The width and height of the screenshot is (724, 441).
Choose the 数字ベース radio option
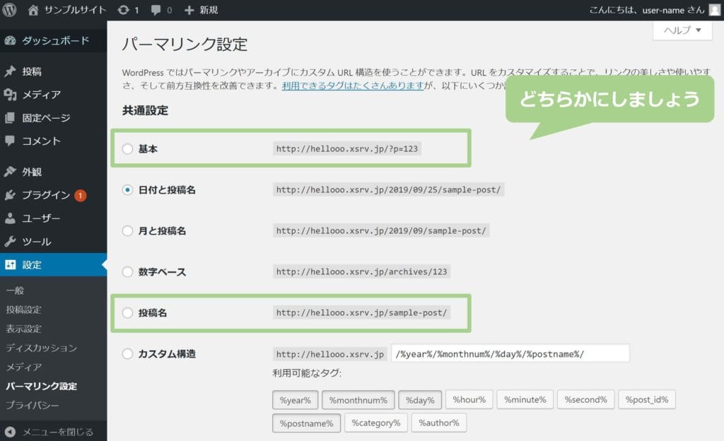coord(127,272)
